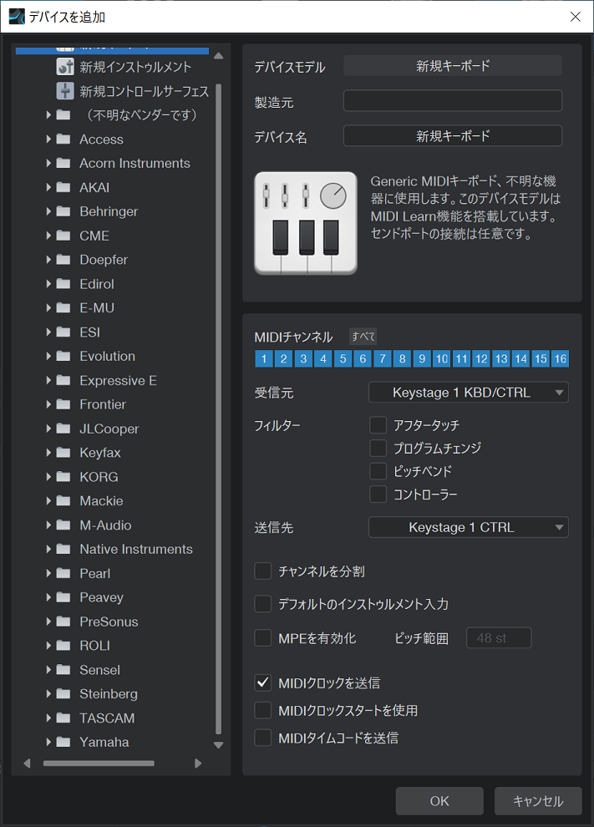Toggle MIDI channel 10
Screen dimensions: 594x827
pos(442,359)
